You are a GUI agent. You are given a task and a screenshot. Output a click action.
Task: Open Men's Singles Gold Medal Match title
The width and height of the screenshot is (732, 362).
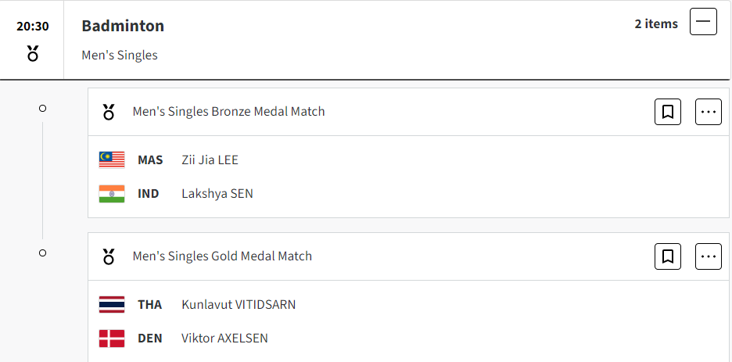point(222,256)
